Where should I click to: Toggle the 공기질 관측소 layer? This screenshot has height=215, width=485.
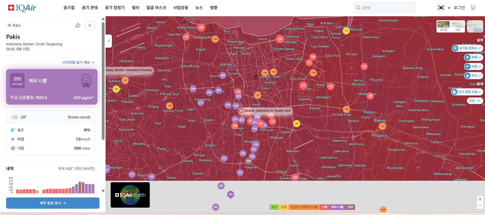click(467, 48)
